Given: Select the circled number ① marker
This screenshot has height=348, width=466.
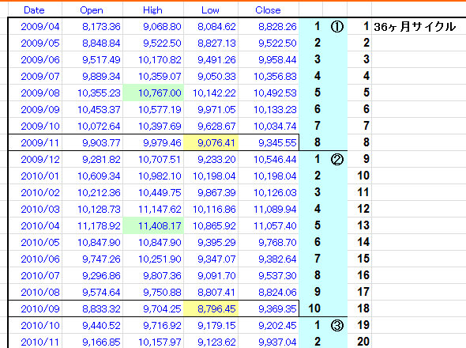Looking at the screenshot, I should [x=336, y=27].
